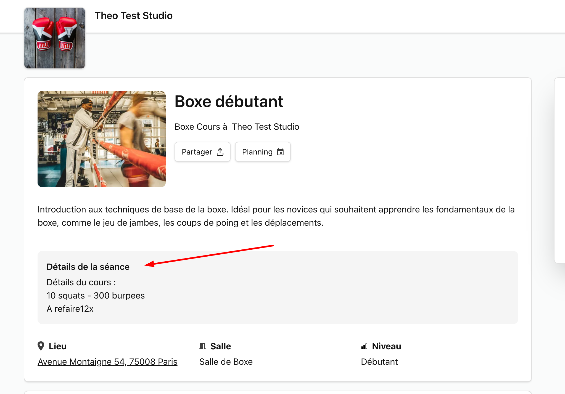Click the 'Salle' label
Image resolution: width=565 pixels, height=394 pixels.
[x=221, y=346]
